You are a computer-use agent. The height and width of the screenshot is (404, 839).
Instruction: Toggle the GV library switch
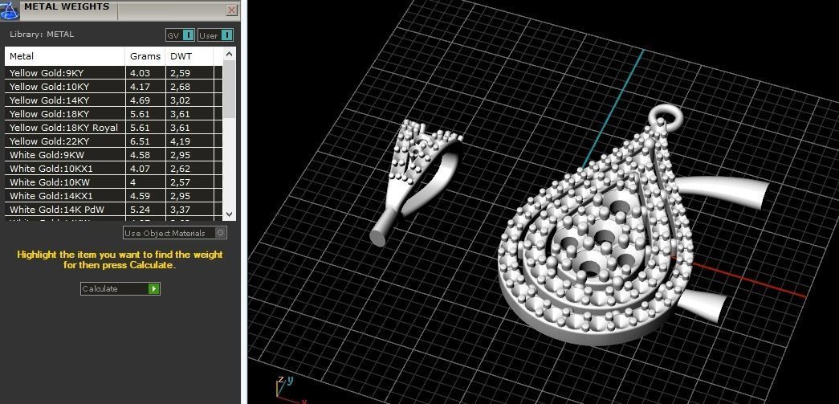[x=181, y=35]
